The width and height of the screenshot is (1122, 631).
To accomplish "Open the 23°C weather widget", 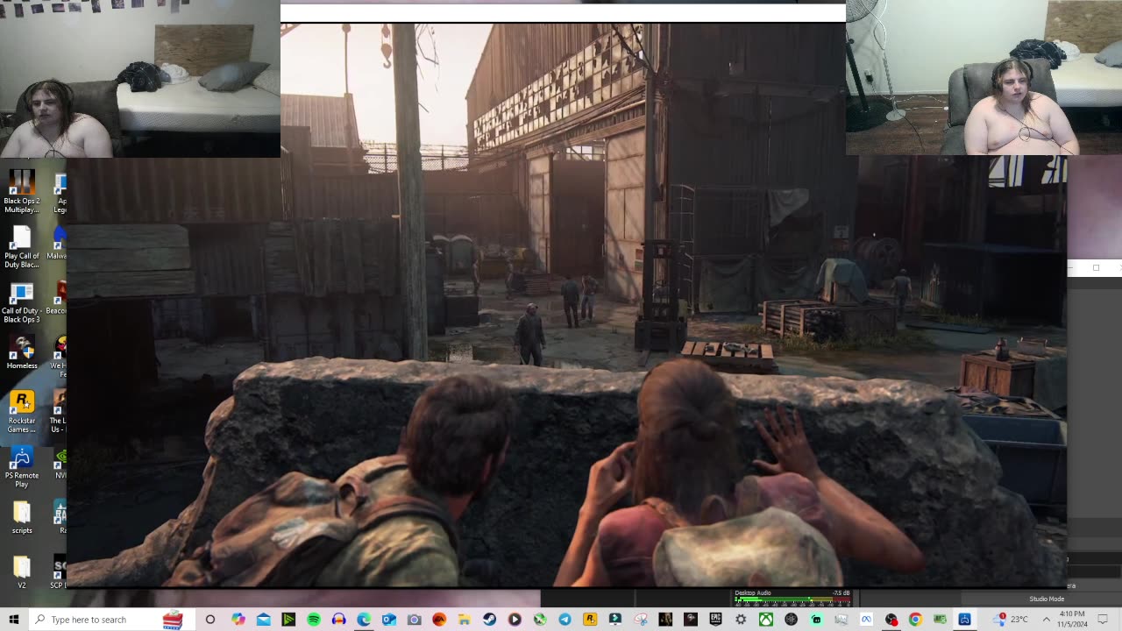I will 1011,620.
